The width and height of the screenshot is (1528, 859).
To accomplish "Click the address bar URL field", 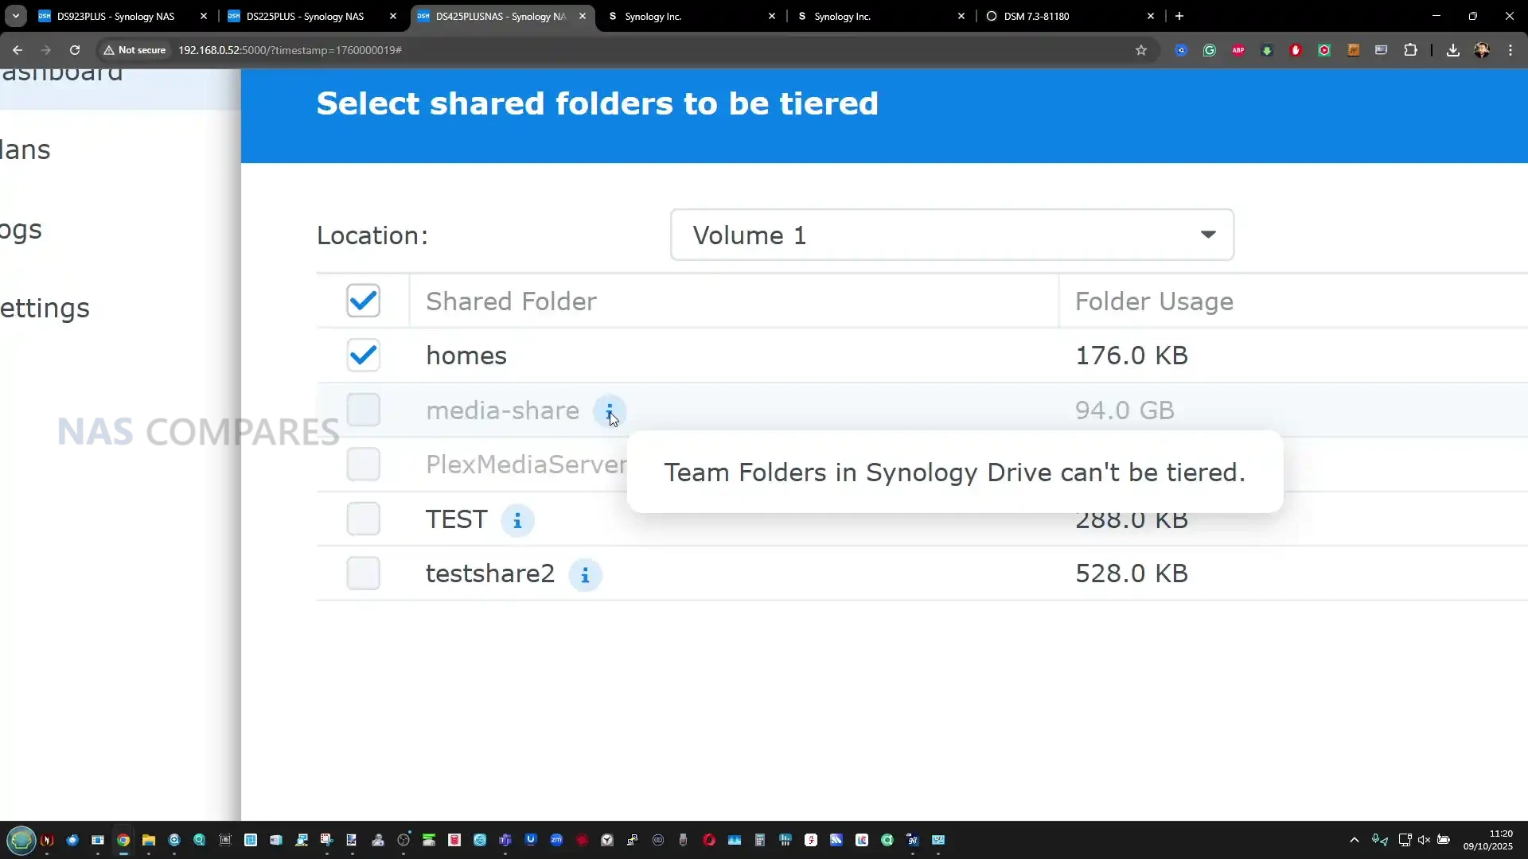I will [x=557, y=50].
